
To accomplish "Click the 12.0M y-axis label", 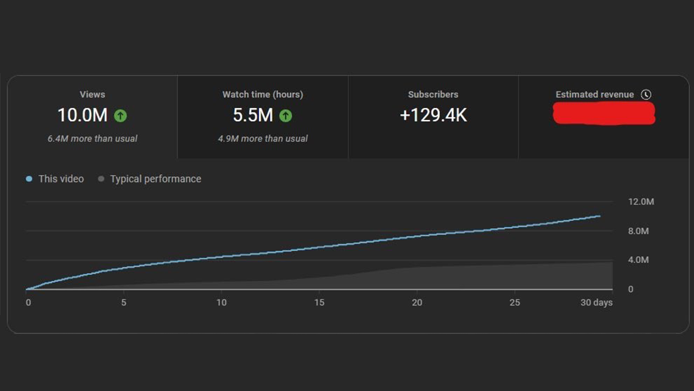I will (641, 202).
